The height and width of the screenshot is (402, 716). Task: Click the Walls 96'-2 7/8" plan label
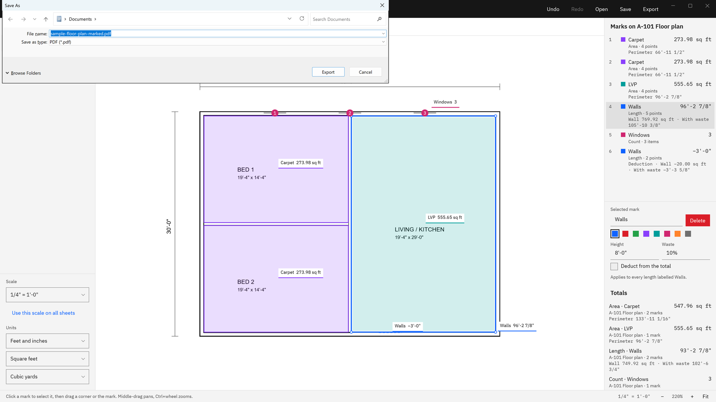[x=517, y=326]
